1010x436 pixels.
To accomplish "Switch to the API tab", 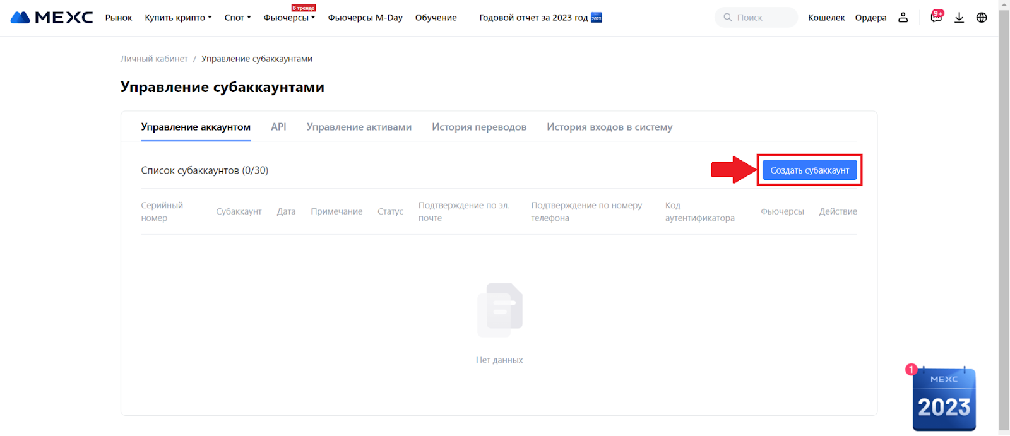I will pyautogui.click(x=278, y=127).
